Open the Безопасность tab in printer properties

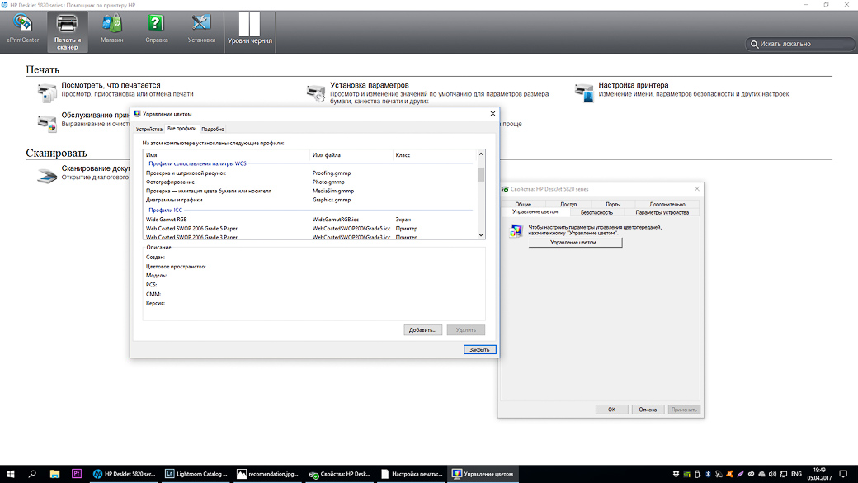tap(596, 212)
